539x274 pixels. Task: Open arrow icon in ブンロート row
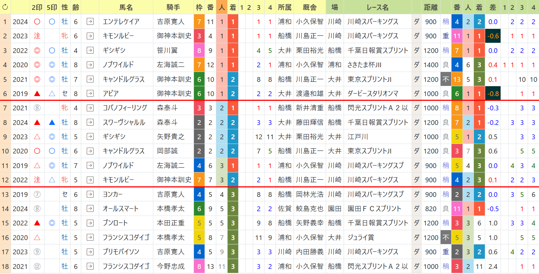click(x=90, y=223)
